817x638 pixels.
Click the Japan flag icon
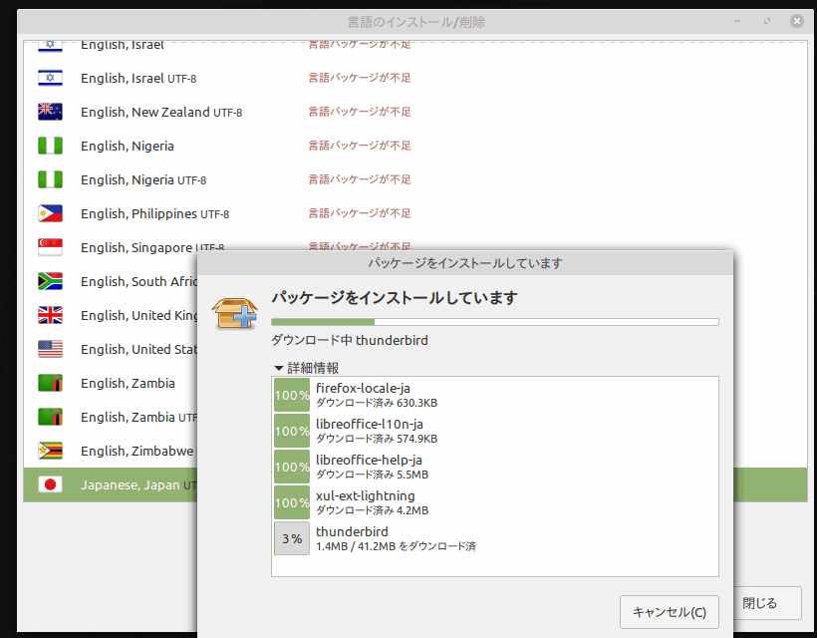(50, 484)
